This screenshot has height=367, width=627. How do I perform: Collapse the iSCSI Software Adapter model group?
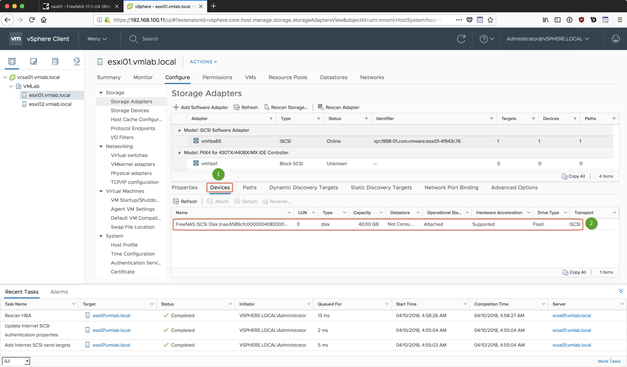click(x=179, y=130)
